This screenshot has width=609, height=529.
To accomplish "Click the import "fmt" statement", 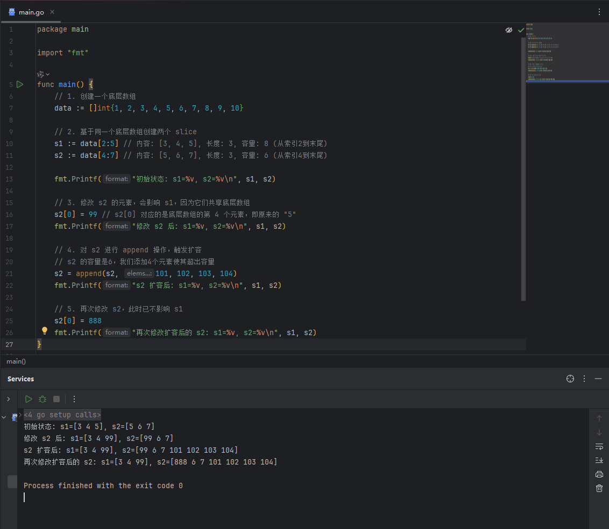I will click(x=63, y=53).
